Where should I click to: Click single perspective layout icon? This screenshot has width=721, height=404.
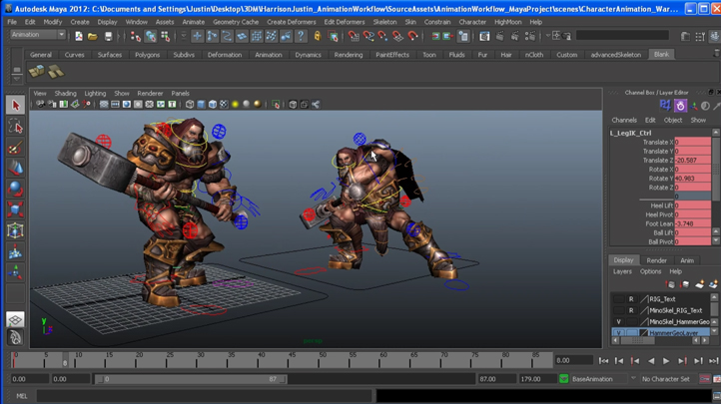pyautogui.click(x=15, y=319)
